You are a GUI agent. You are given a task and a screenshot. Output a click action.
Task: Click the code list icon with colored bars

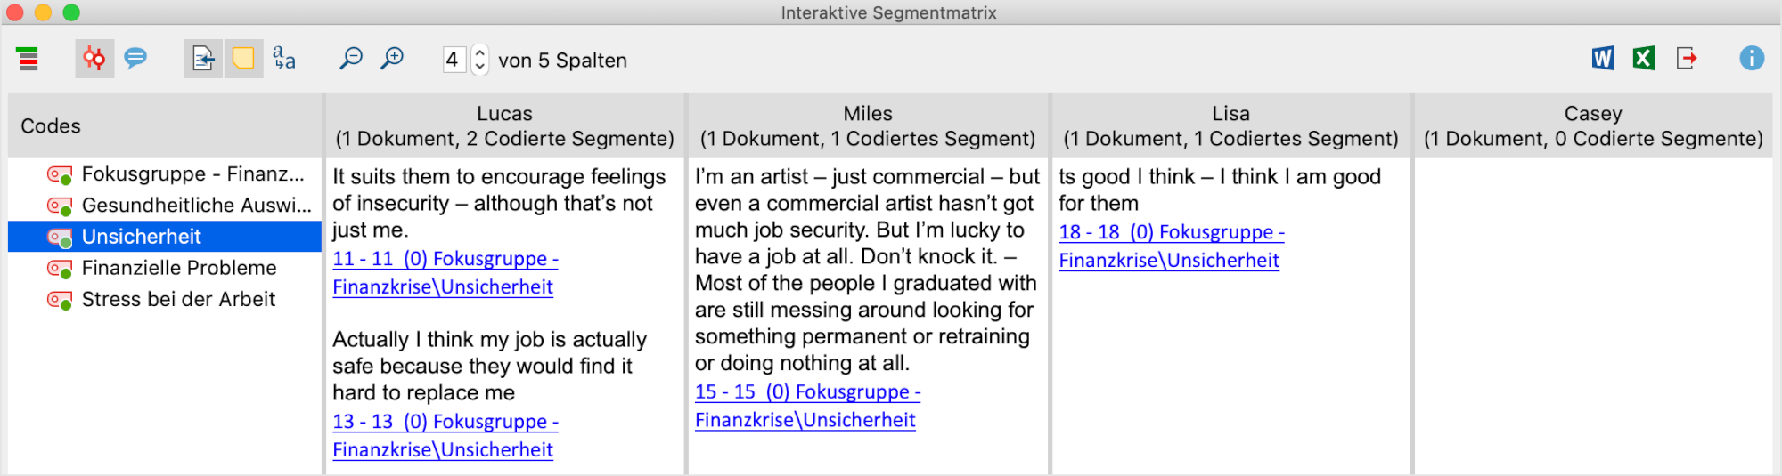click(29, 59)
